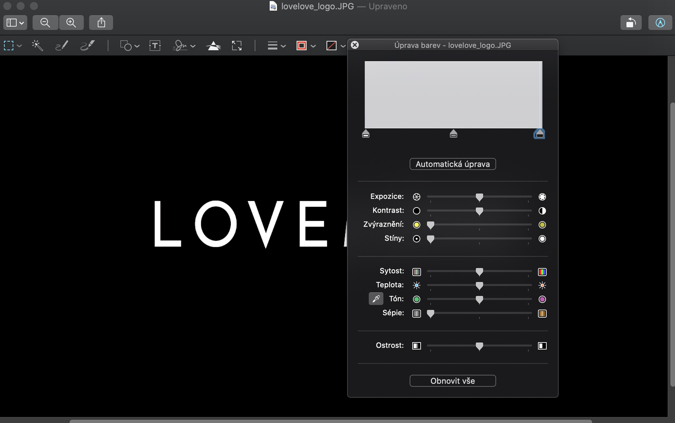
Task: Close the Úprava barev panel
Action: pos(355,45)
